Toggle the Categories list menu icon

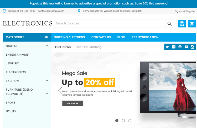[x=46, y=37]
